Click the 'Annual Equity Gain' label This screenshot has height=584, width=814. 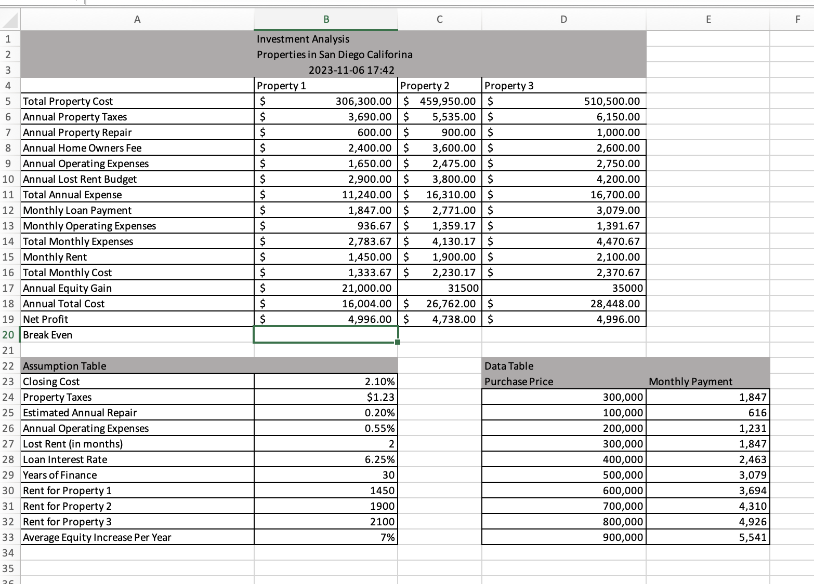point(68,288)
